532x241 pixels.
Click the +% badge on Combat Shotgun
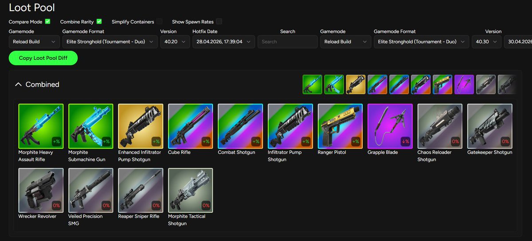tap(256, 142)
